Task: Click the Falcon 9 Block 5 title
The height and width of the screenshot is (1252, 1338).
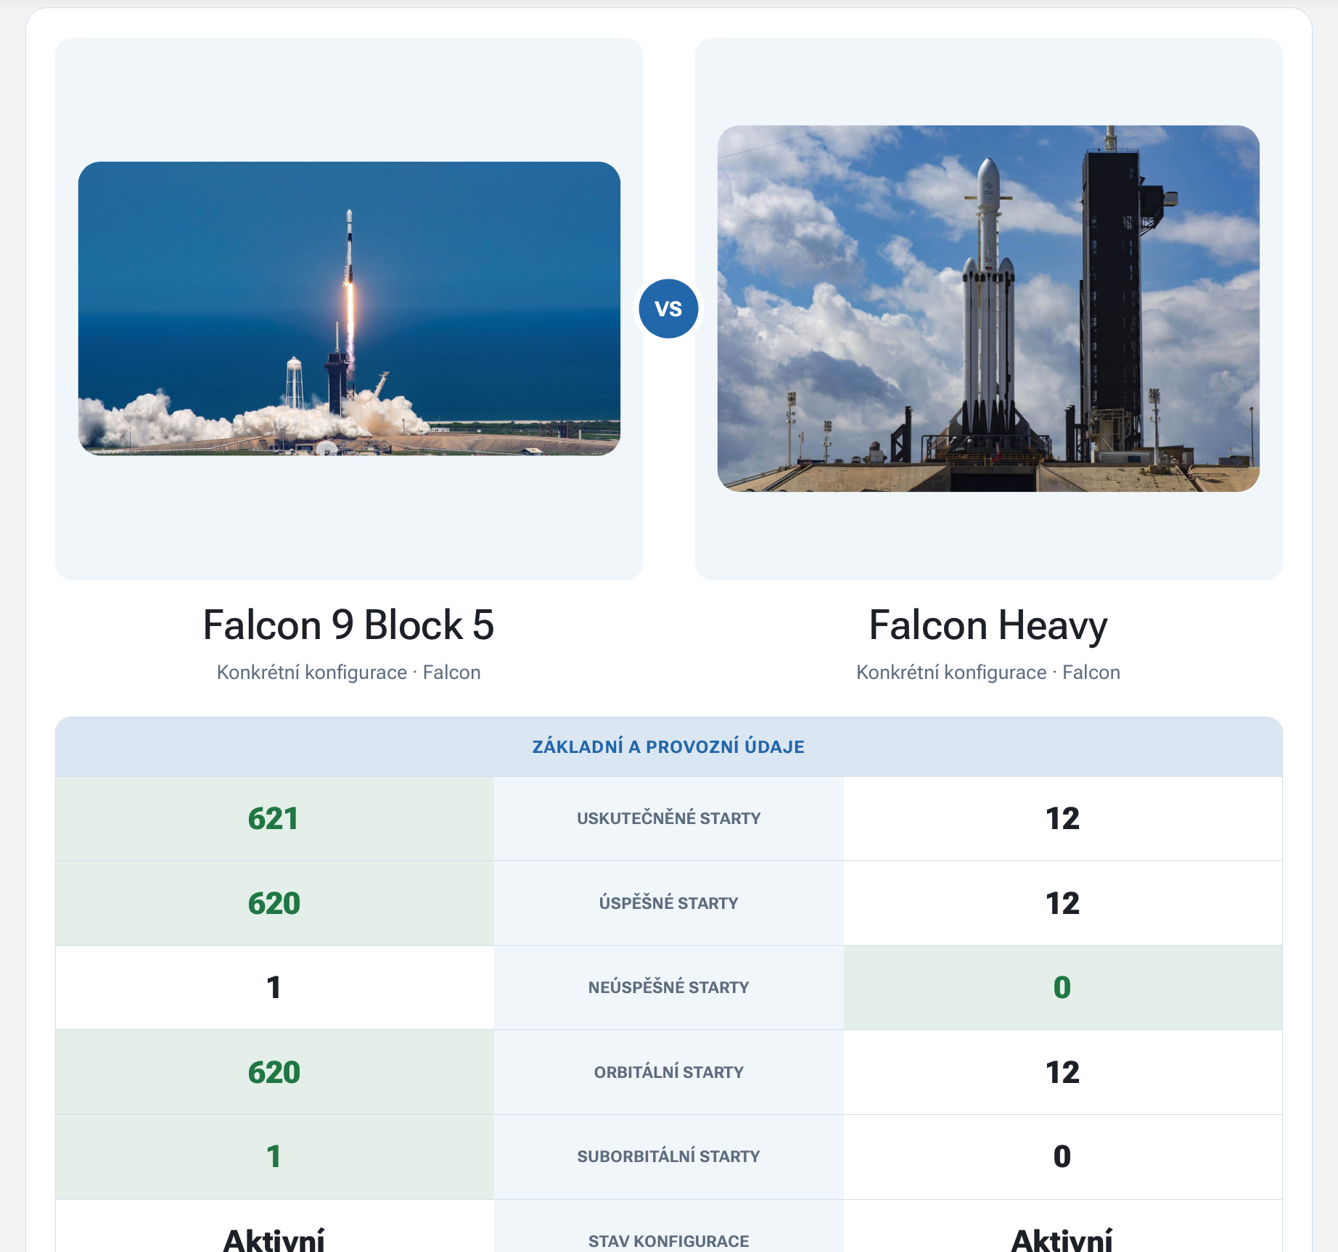Action: click(348, 625)
